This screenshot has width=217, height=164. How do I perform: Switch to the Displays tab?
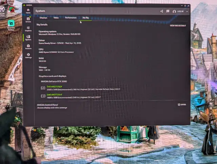[43, 18]
